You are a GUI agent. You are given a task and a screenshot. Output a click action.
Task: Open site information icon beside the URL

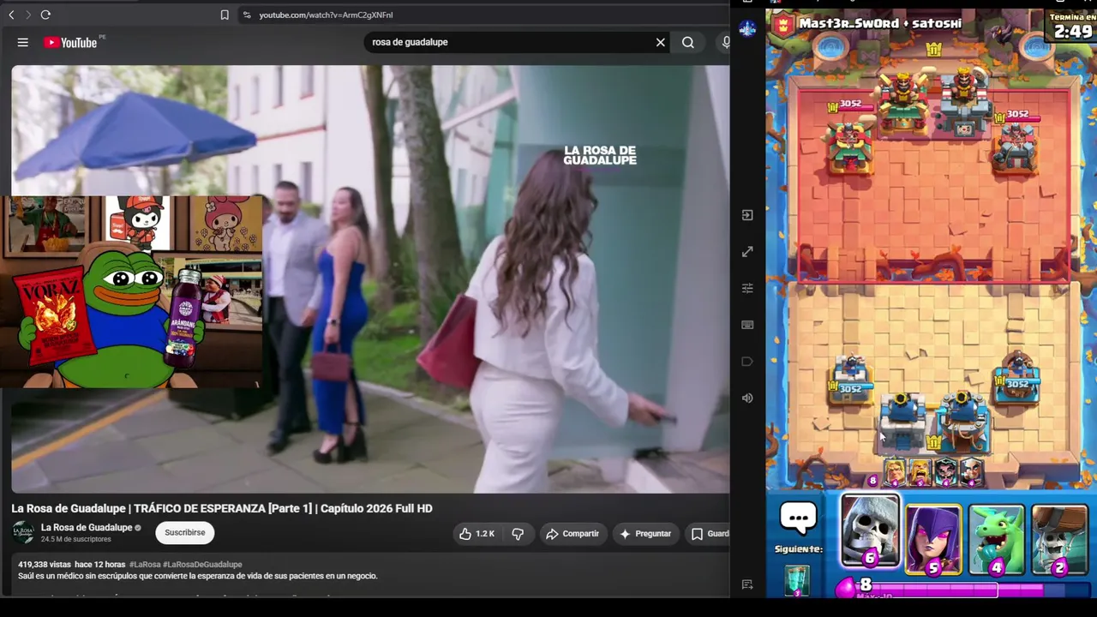pyautogui.click(x=247, y=15)
